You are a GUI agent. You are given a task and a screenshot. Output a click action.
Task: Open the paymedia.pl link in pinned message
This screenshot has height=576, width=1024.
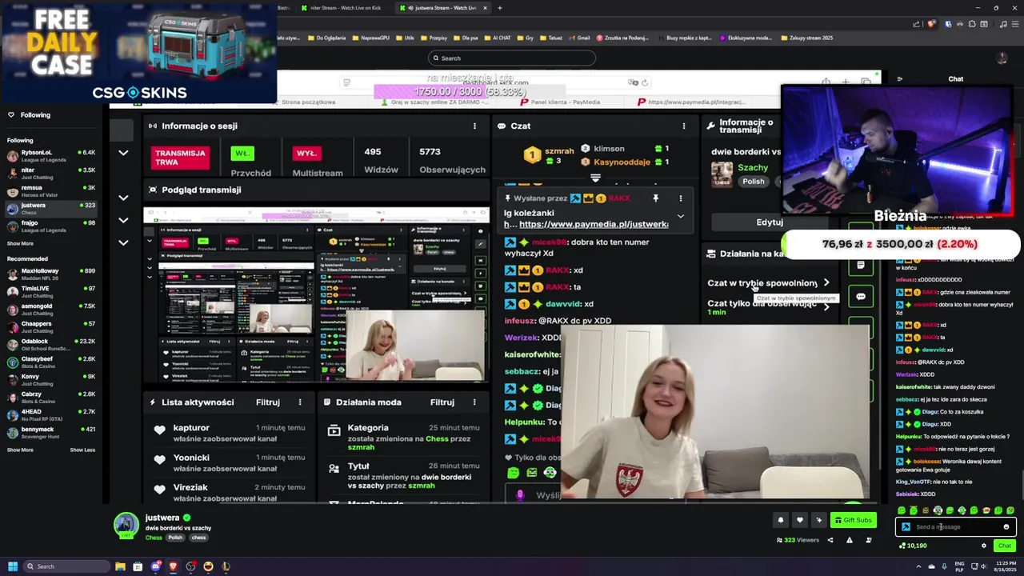pos(594,225)
